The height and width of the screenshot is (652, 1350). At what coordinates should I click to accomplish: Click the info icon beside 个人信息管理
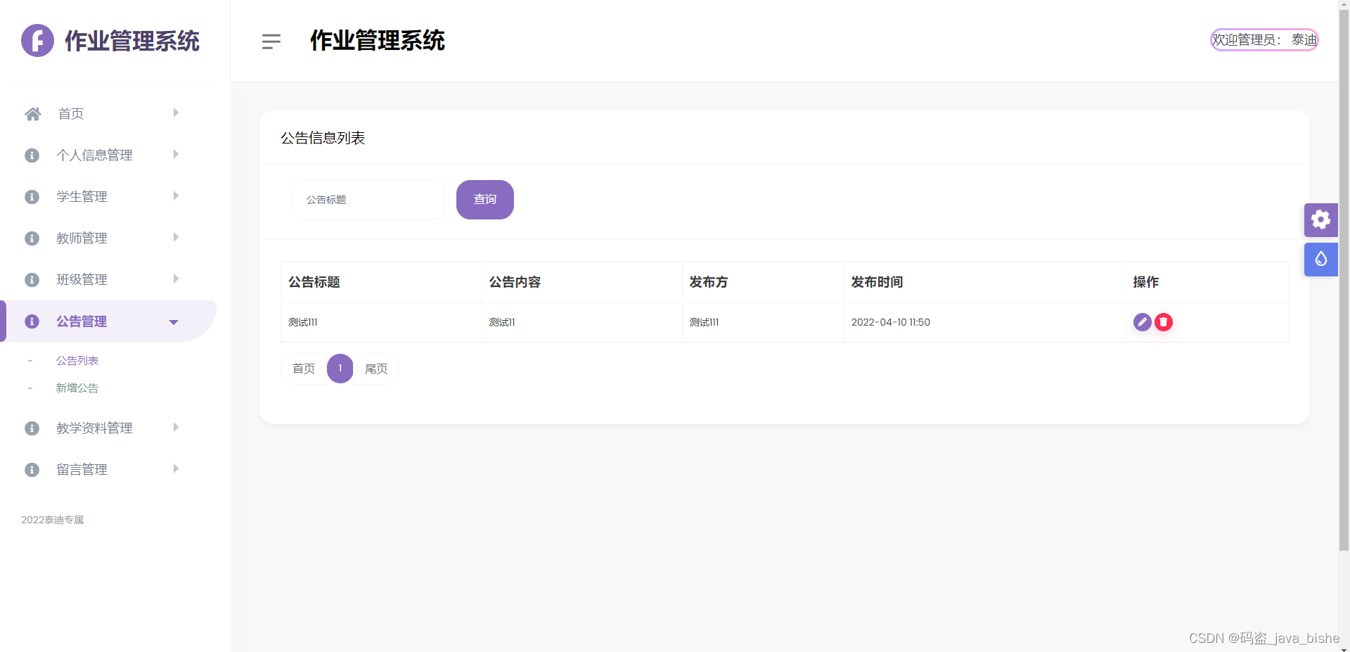click(32, 155)
